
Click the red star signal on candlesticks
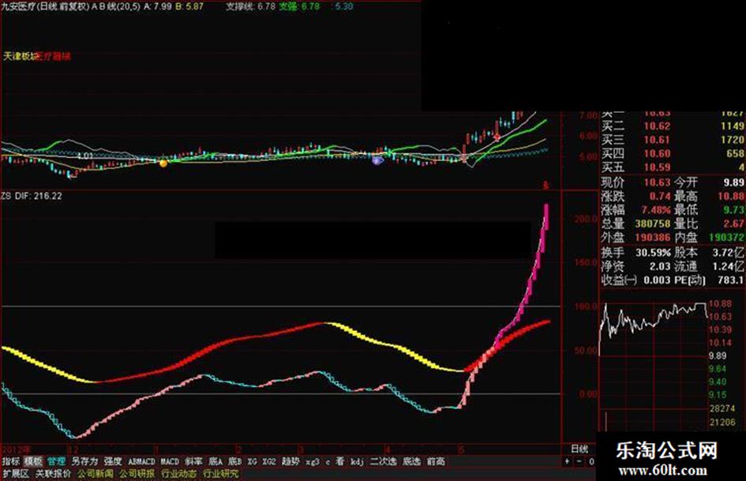[497, 137]
